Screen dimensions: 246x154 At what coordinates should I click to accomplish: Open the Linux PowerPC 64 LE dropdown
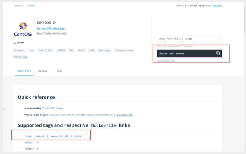[x=190, y=39]
